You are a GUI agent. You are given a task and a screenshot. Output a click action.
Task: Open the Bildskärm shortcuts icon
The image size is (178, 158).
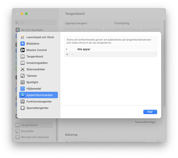point(23,44)
